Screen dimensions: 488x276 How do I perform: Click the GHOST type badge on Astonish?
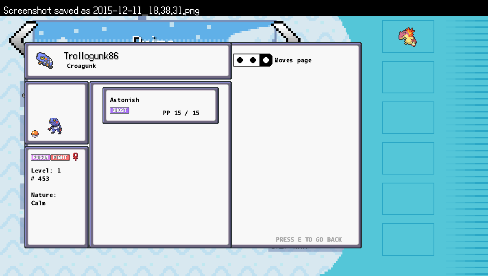coord(120,110)
